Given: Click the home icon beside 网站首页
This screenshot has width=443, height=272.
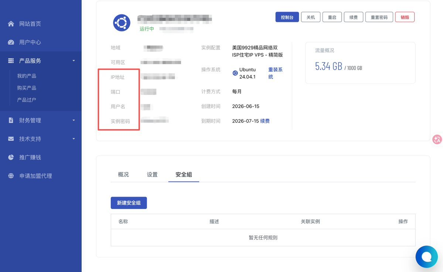Looking at the screenshot, I should (x=11, y=24).
